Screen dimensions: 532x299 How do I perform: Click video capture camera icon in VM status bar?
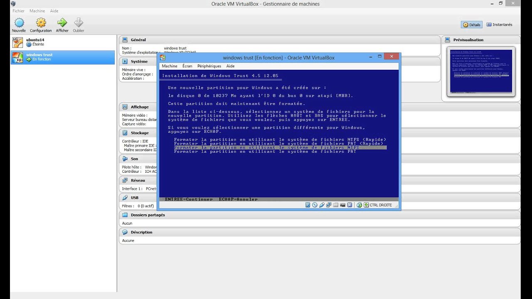(343, 205)
